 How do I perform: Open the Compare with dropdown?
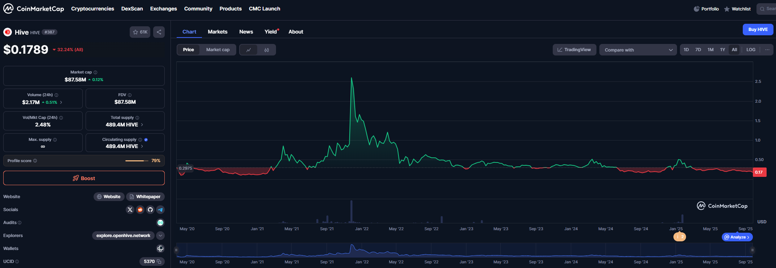[x=638, y=50]
